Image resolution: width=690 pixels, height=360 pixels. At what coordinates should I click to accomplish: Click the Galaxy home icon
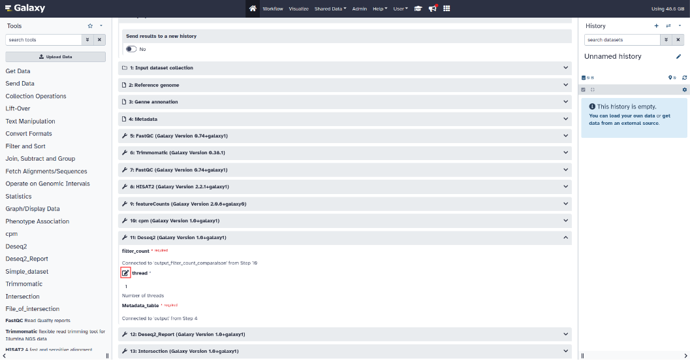(253, 8)
